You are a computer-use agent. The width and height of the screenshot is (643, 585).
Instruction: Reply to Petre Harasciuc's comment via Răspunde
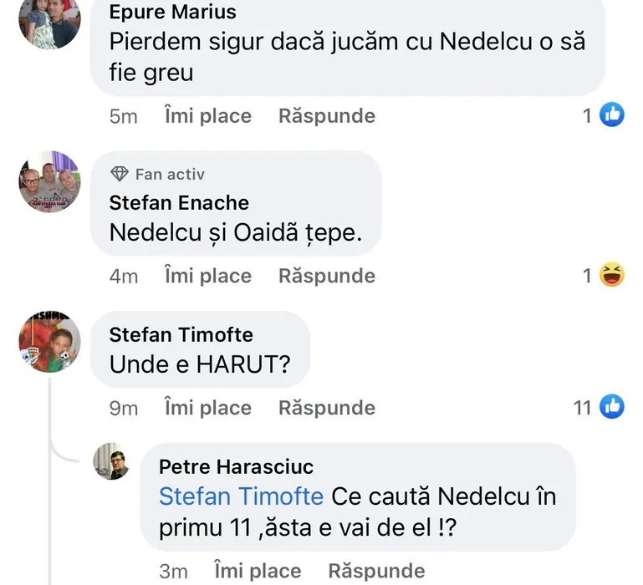point(376,571)
